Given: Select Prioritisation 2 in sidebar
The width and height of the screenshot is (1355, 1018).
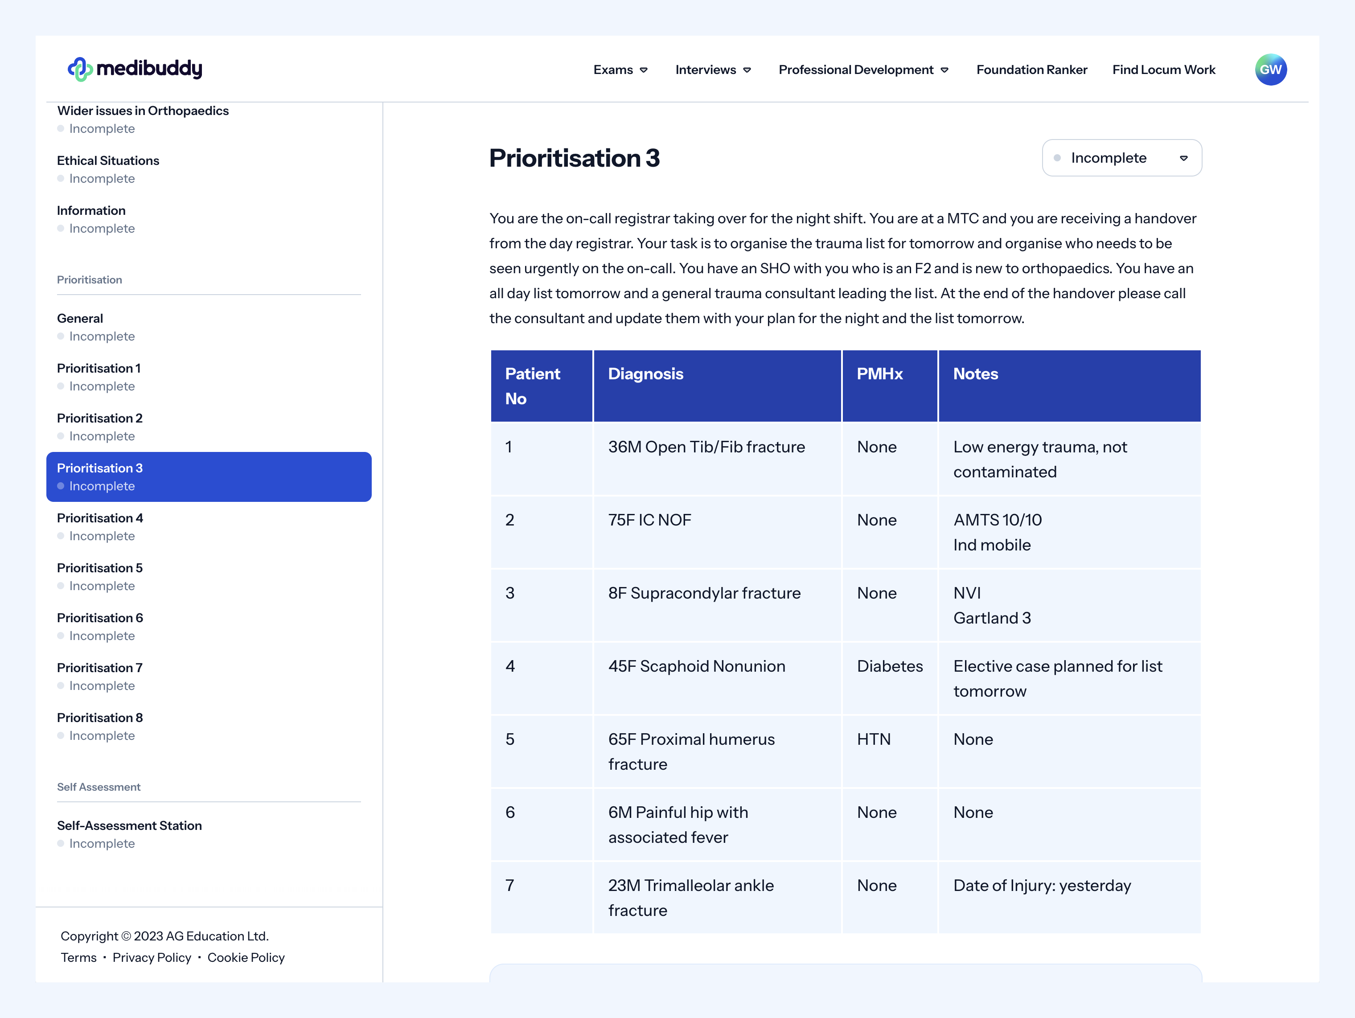Looking at the screenshot, I should [x=209, y=427].
